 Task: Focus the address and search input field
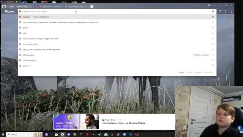117,11
